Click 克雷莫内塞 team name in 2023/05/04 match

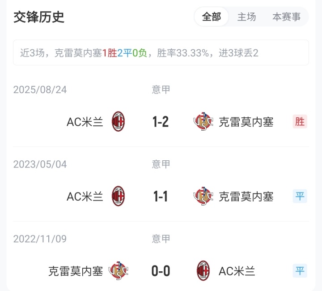coord(246,197)
